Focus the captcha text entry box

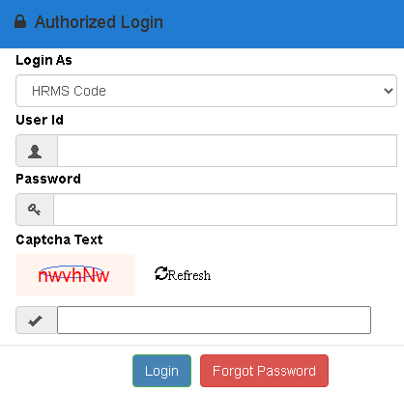click(x=215, y=320)
